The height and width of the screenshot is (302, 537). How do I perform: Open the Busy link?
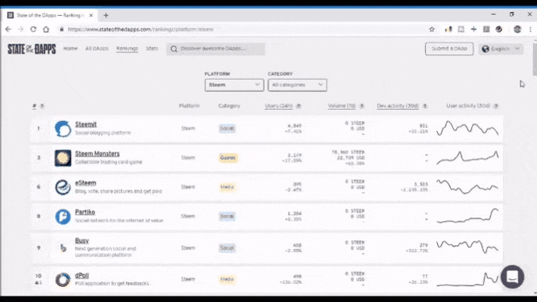point(82,241)
